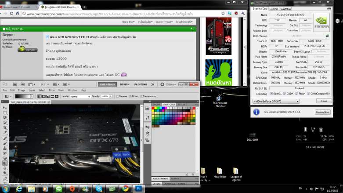Select the Essentials workspace button
This screenshot has width=343, height=193.
click(107, 84)
